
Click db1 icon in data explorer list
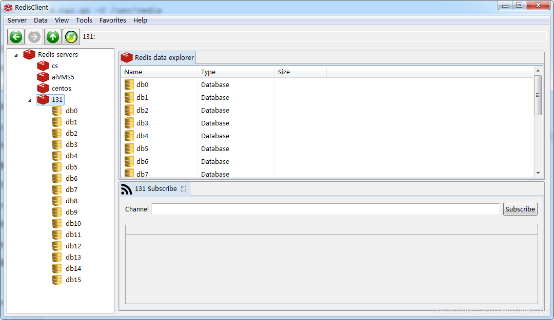[x=129, y=97]
